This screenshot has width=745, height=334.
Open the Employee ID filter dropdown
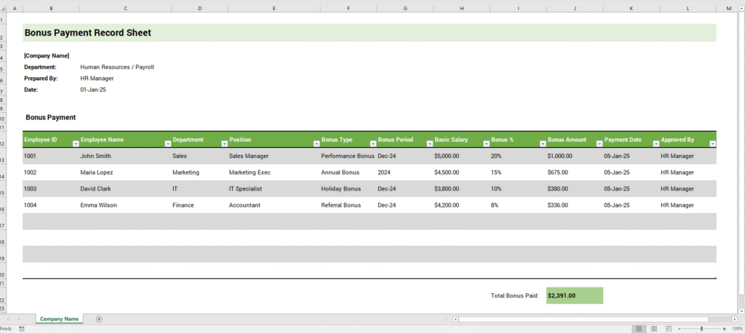[x=75, y=144]
